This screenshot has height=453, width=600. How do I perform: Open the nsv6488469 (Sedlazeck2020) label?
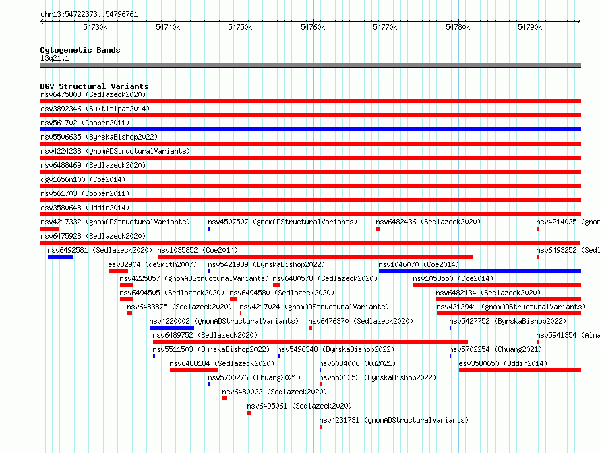tap(93, 165)
